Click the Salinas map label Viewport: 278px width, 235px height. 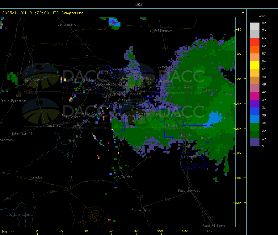[x=53, y=125]
